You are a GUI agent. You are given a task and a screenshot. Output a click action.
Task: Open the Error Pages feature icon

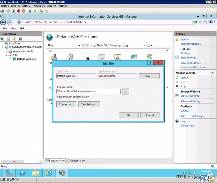coord(118,57)
